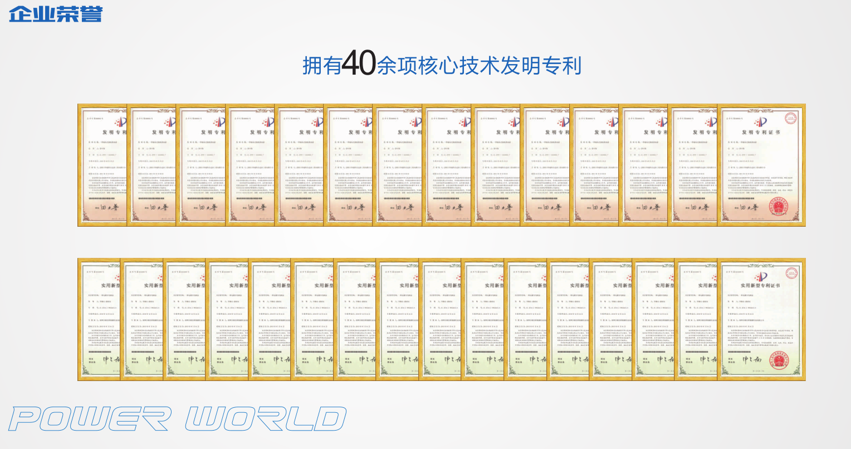Select second certificate from left in bottom row
Viewport: 851px width, 449px height.
point(142,319)
